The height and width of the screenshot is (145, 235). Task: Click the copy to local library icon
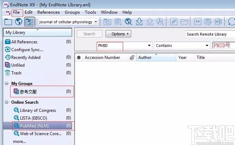[x=107, y=22]
